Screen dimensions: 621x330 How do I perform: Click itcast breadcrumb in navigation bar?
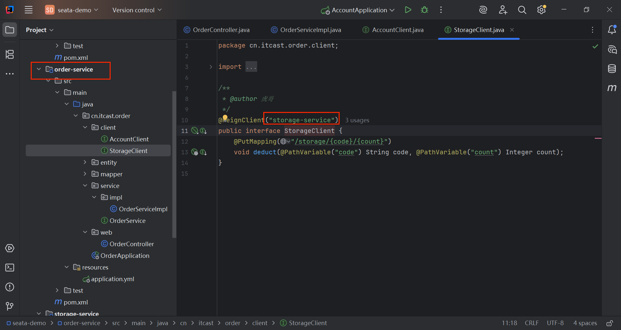[206, 323]
